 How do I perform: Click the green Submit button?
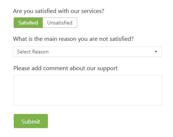[x=31, y=121]
